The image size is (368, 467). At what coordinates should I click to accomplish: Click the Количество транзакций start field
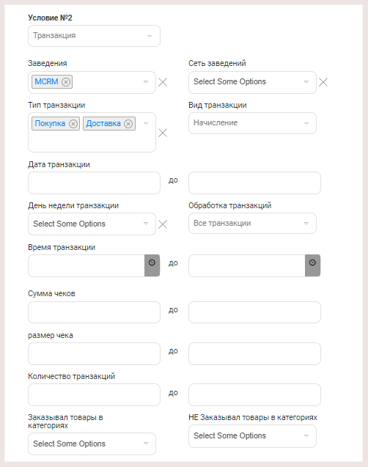[94, 395]
